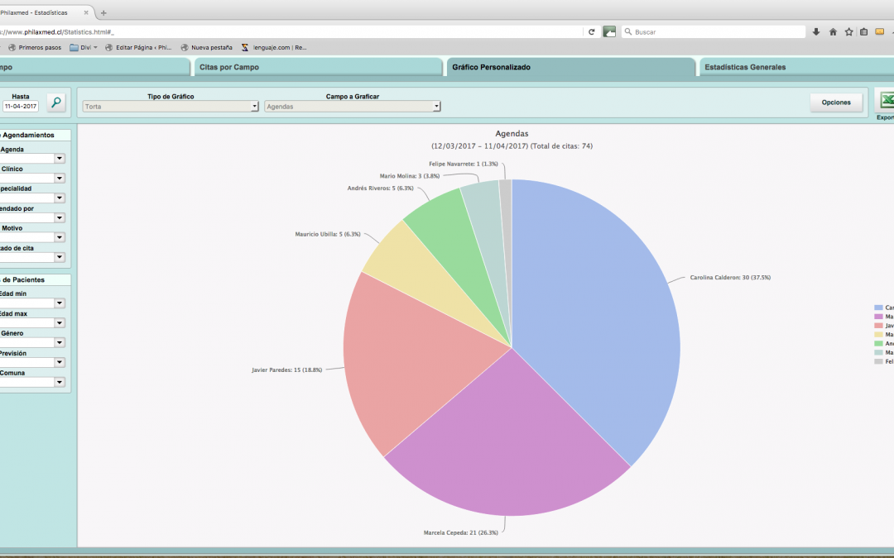Click the Excel export icon
The image size is (894, 558).
[x=886, y=100]
